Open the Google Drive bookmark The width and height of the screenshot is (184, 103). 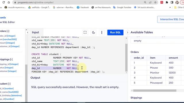pos(39,7)
